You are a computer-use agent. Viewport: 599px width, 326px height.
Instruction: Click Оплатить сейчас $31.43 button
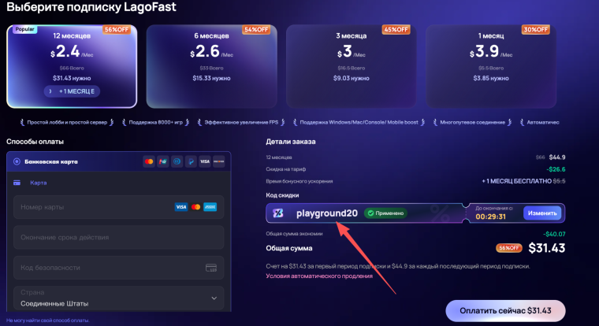[505, 311]
